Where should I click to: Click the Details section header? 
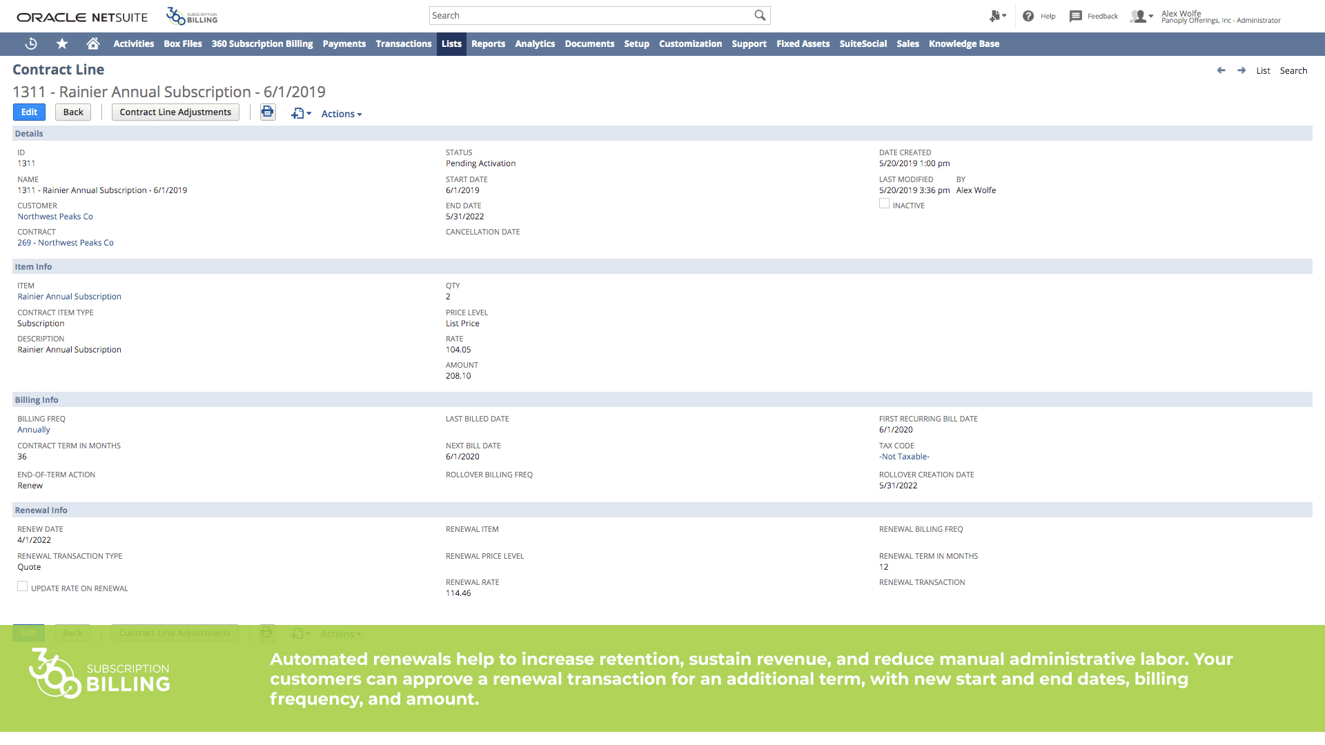662,133
